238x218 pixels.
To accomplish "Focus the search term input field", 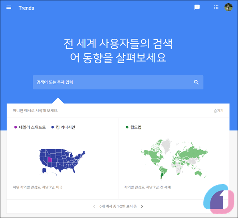I will (118, 82).
